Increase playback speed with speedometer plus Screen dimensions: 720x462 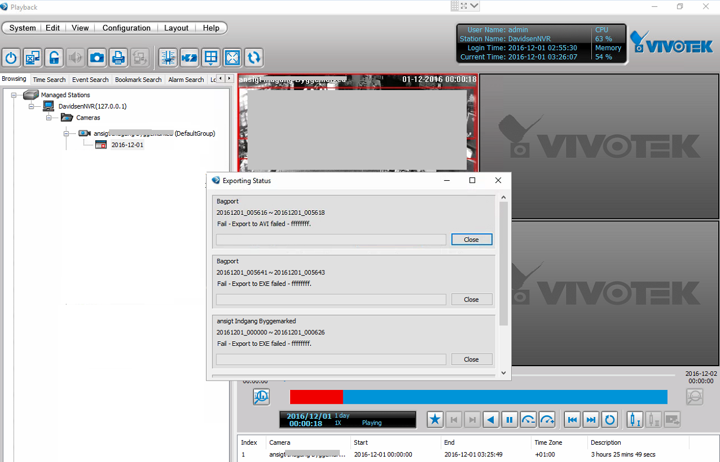tap(547, 420)
